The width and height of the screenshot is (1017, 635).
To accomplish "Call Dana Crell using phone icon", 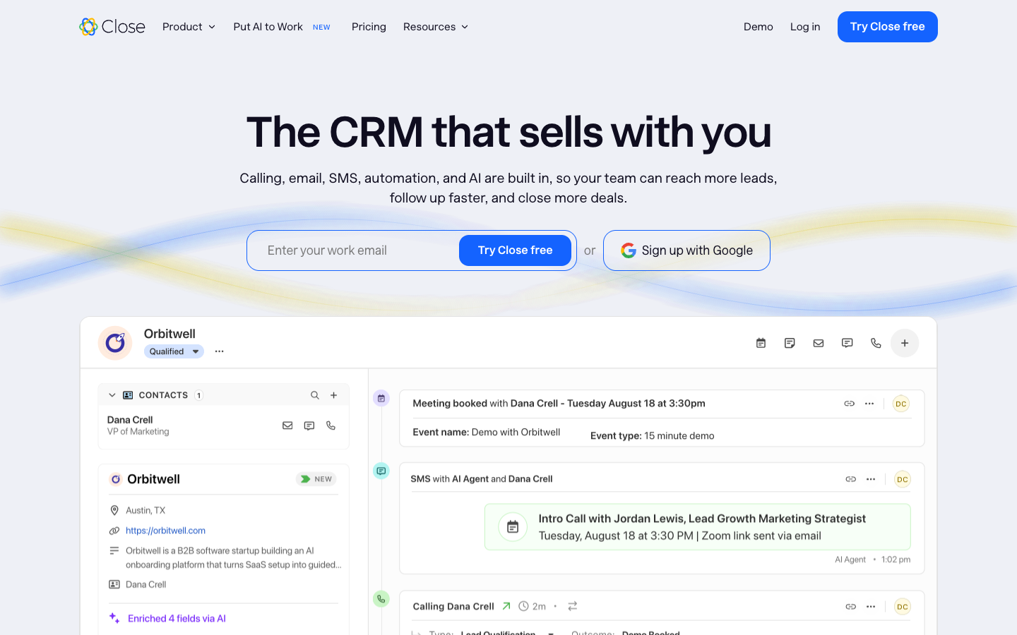I will click(331, 425).
